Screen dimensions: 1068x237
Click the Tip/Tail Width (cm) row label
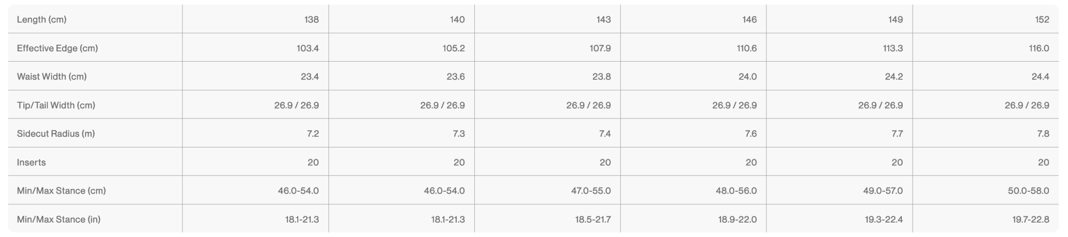click(56, 105)
